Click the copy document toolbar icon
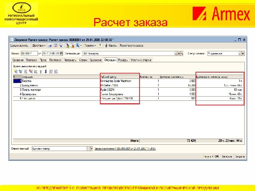 pos(61,46)
